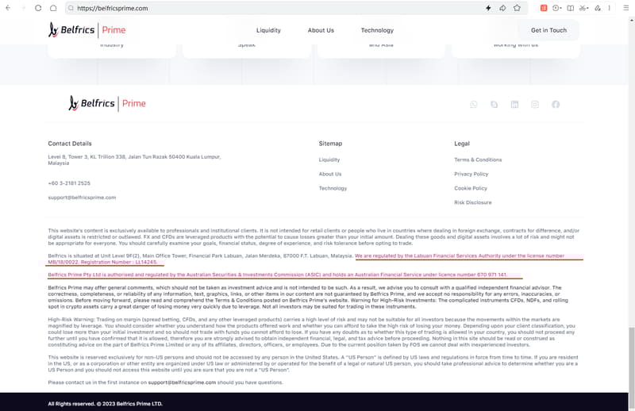Bookmark this page with the star icon

517,8
